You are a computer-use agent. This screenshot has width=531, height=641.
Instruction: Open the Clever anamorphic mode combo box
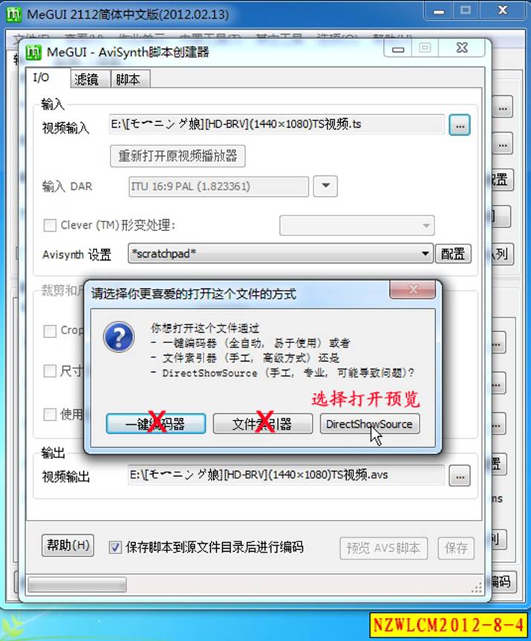357,226
